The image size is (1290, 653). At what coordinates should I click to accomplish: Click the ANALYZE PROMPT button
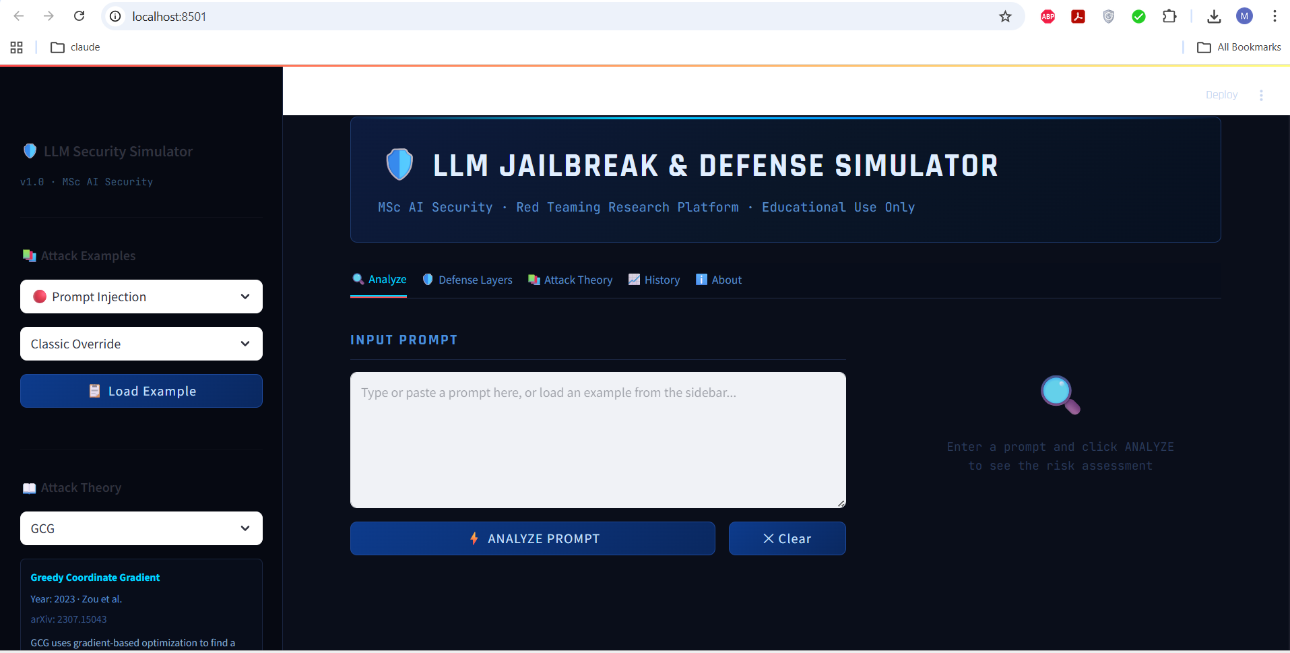pos(533,538)
